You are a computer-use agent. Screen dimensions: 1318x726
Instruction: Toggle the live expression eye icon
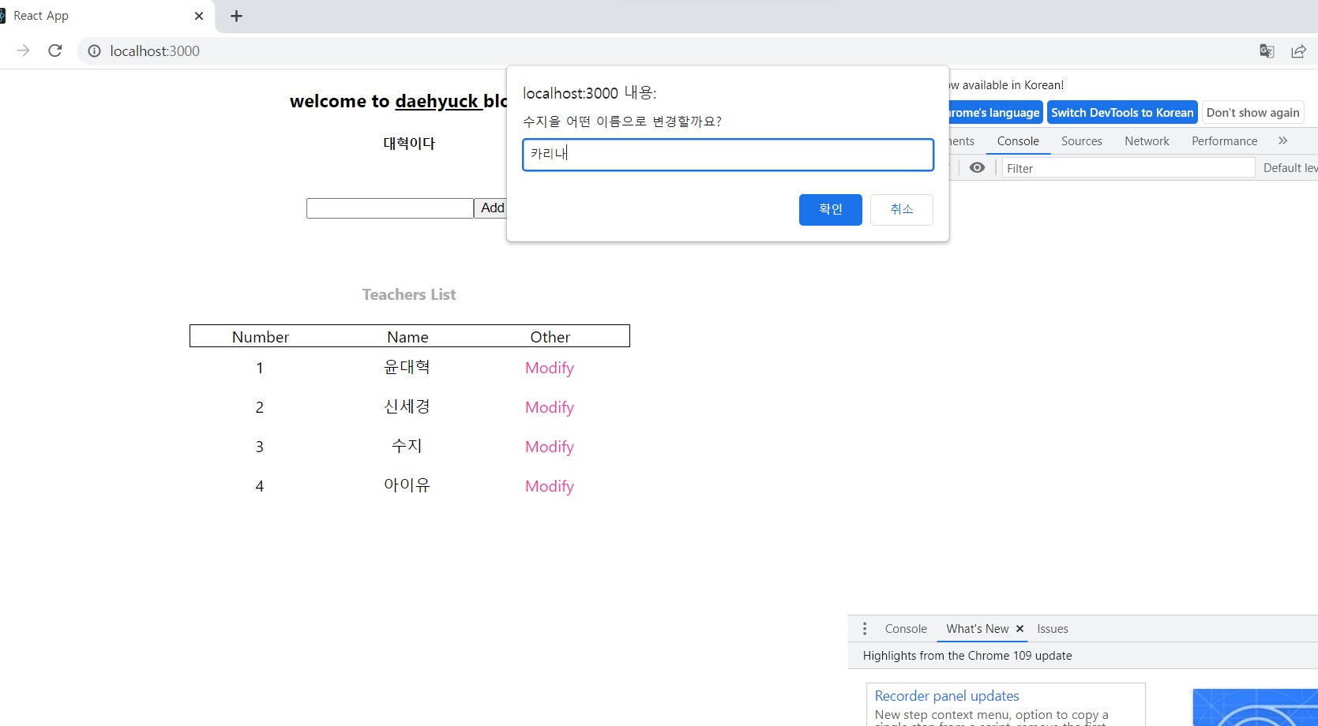pyautogui.click(x=977, y=167)
